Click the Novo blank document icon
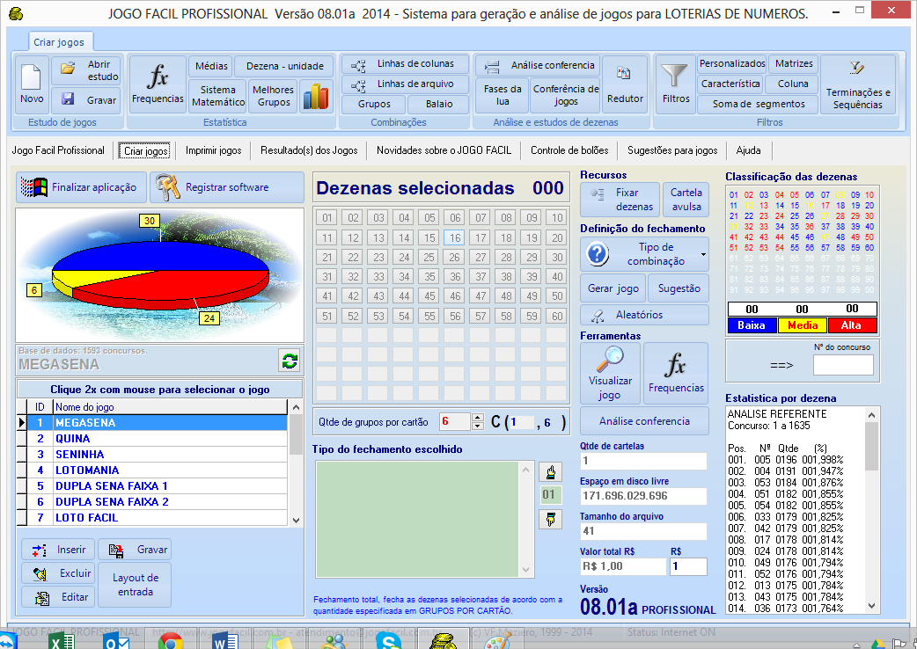 [x=32, y=84]
